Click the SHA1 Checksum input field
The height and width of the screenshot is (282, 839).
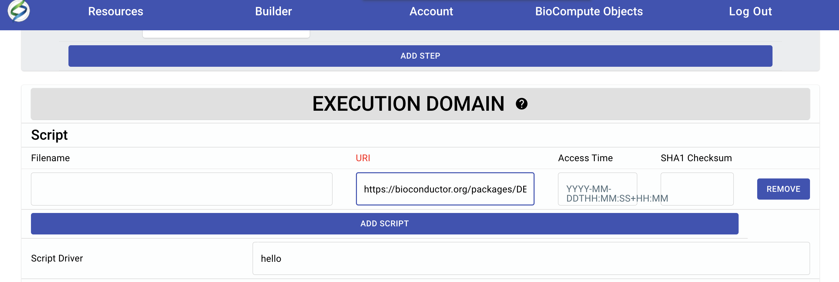pos(697,189)
